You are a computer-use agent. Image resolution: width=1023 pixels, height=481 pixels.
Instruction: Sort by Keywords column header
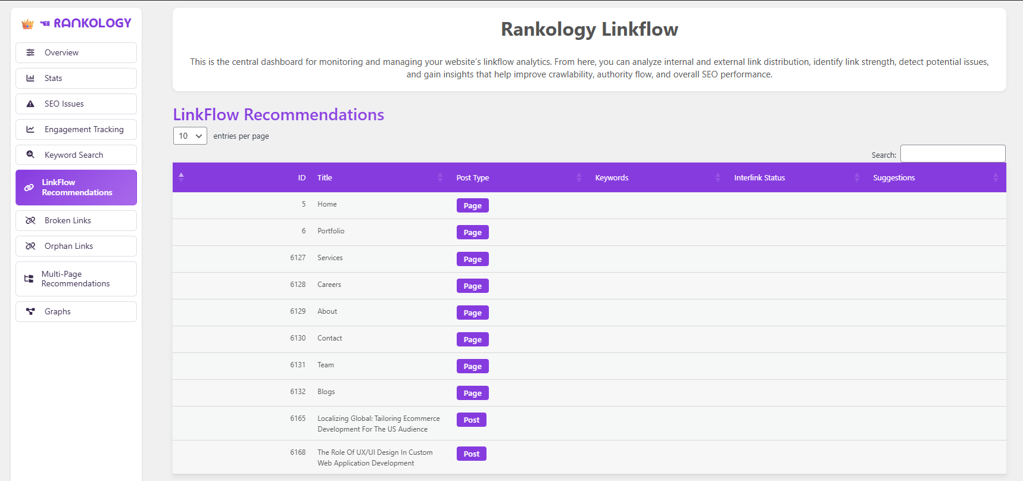coord(612,177)
